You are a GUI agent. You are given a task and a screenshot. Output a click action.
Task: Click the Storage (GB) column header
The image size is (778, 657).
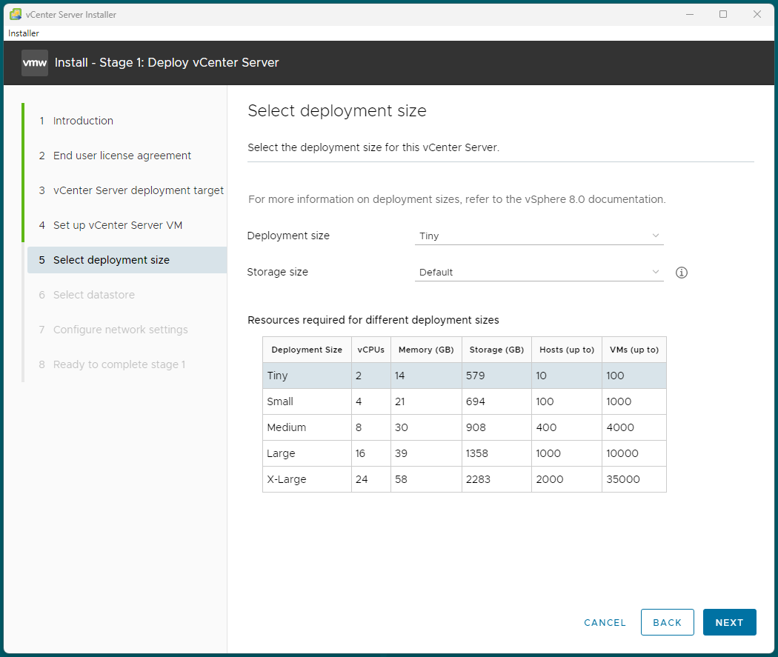pyautogui.click(x=496, y=350)
